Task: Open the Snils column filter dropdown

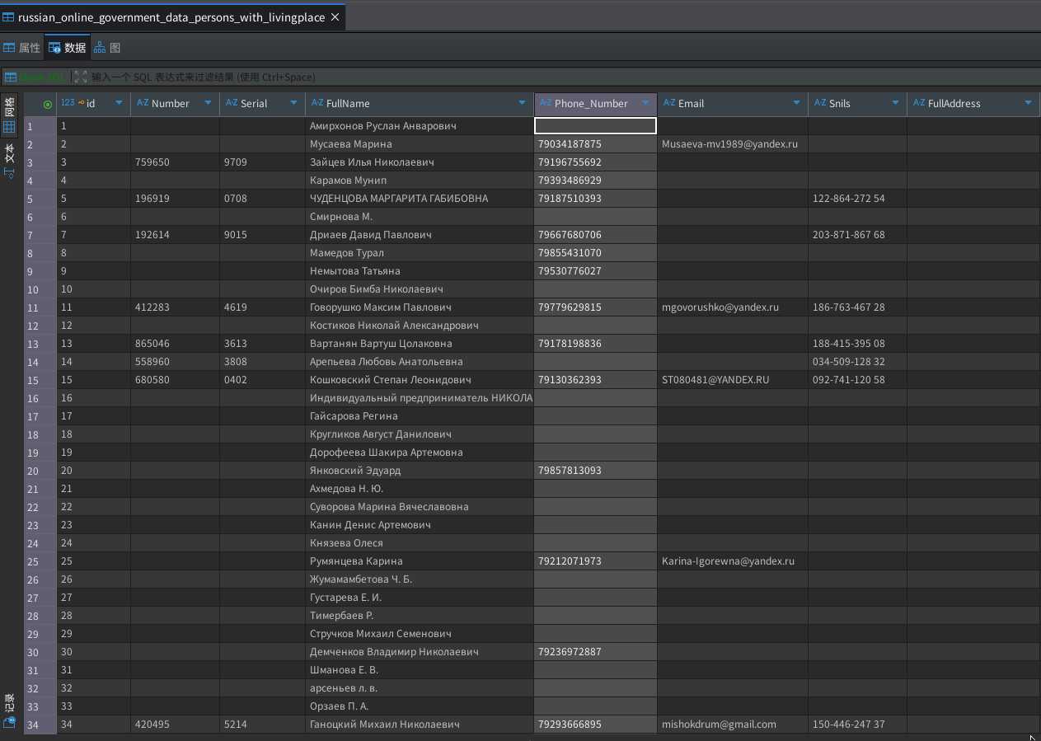Action: coord(895,103)
